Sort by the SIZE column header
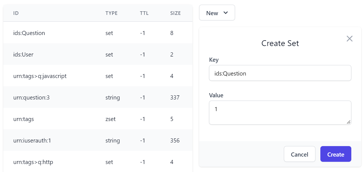This screenshot has width=364, height=172. pos(175,13)
